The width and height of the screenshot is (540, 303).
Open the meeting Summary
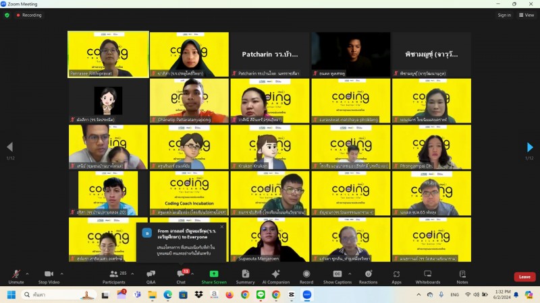tap(245, 277)
